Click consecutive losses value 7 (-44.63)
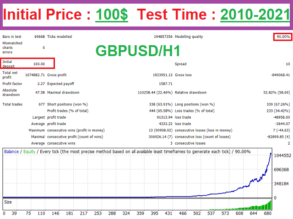Image resolution: width=293 pixels, height=219 pixels. [x=282, y=130]
